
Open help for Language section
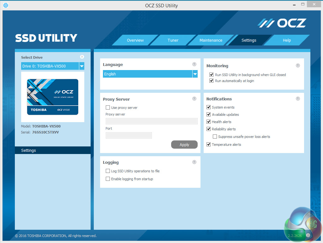click(194, 64)
